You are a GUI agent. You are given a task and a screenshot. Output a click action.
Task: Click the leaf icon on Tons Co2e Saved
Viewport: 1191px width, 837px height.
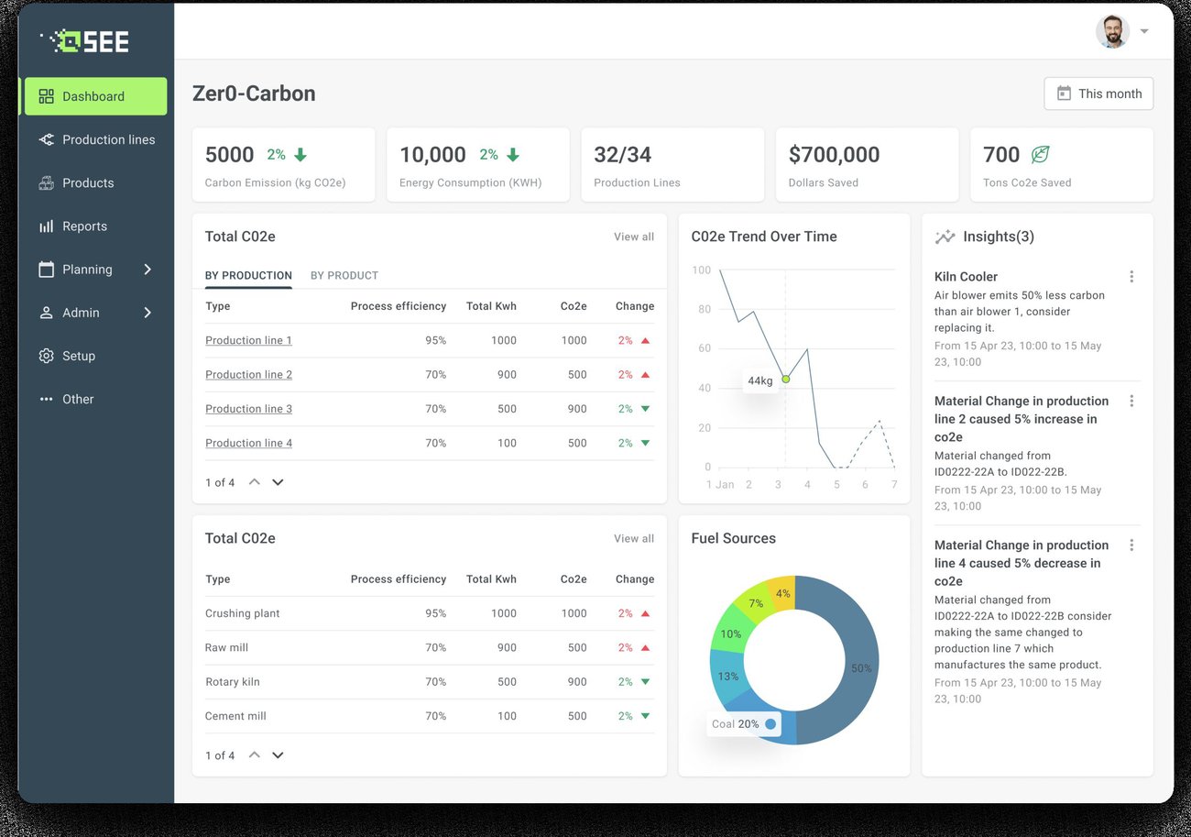tap(1040, 154)
